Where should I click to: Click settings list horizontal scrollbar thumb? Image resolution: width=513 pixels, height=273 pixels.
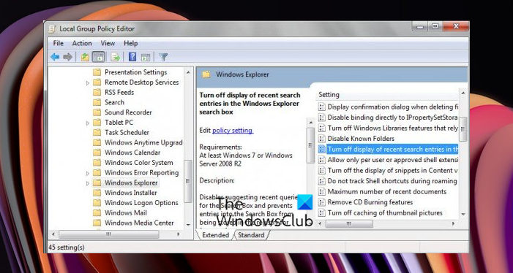[x=349, y=224]
